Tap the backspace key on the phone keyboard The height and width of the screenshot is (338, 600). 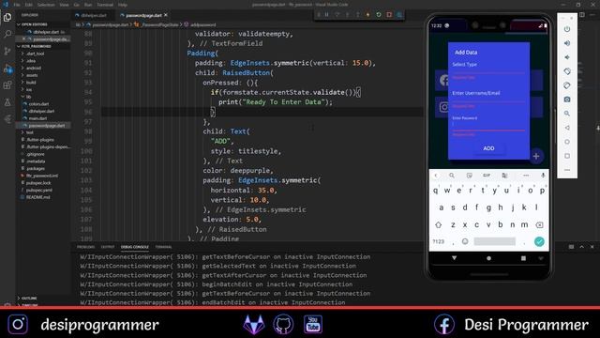[539, 225]
